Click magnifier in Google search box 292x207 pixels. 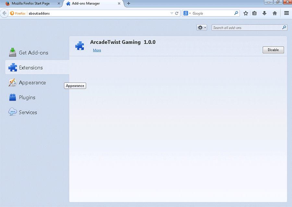236,13
